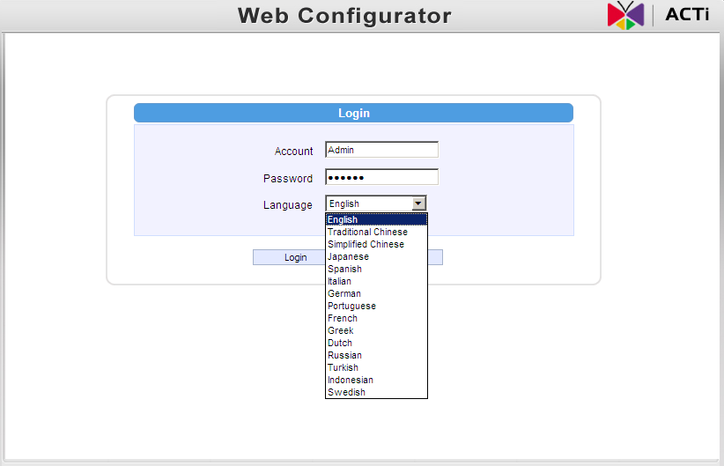Collapse the Language dropdown using its arrow
Image resolution: width=724 pixels, height=466 pixels.
[x=418, y=203]
